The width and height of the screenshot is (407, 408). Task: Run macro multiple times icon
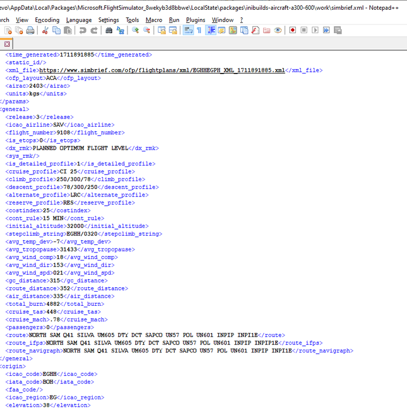click(326, 30)
